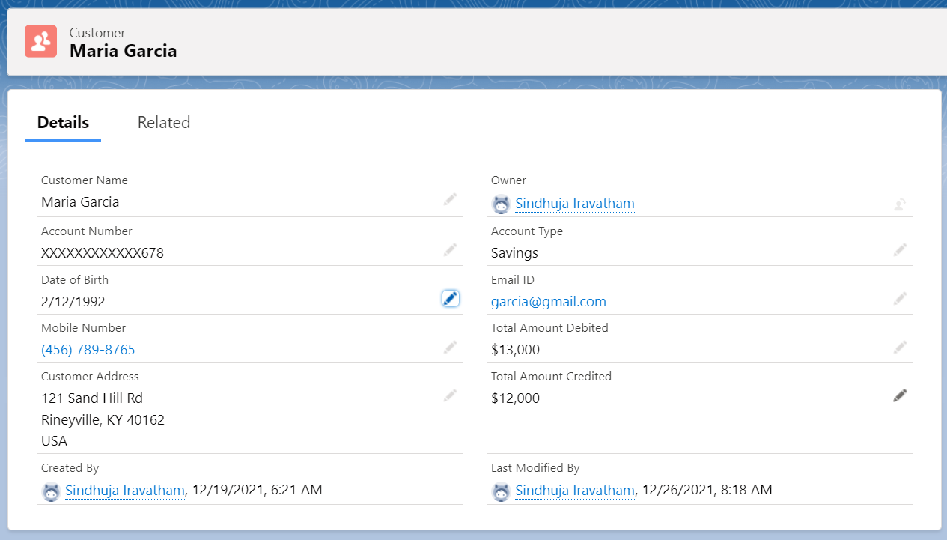The height and width of the screenshot is (540, 947).
Task: Edit Account Type pencil icon
Action: coord(900,250)
